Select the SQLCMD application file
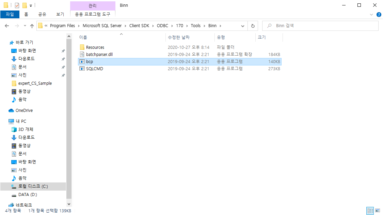 95,69
